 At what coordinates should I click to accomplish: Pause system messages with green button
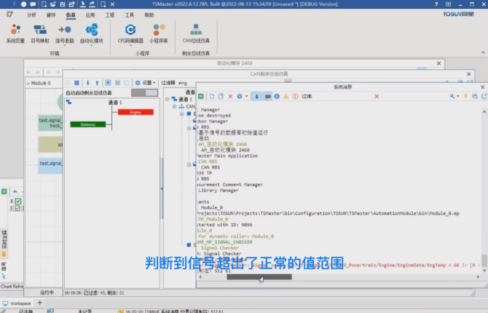point(201,96)
